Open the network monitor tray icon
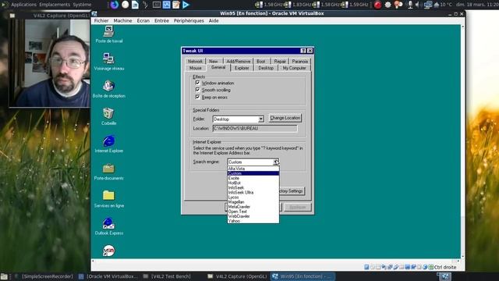 tap(428, 5)
